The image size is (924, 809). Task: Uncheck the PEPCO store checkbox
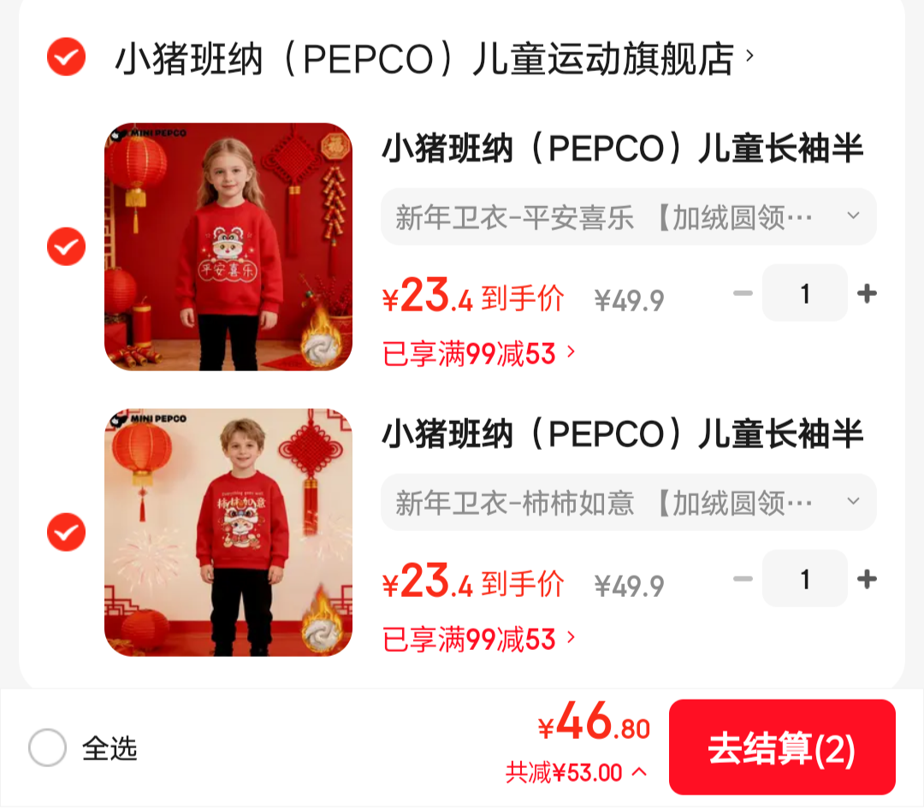pos(66,57)
